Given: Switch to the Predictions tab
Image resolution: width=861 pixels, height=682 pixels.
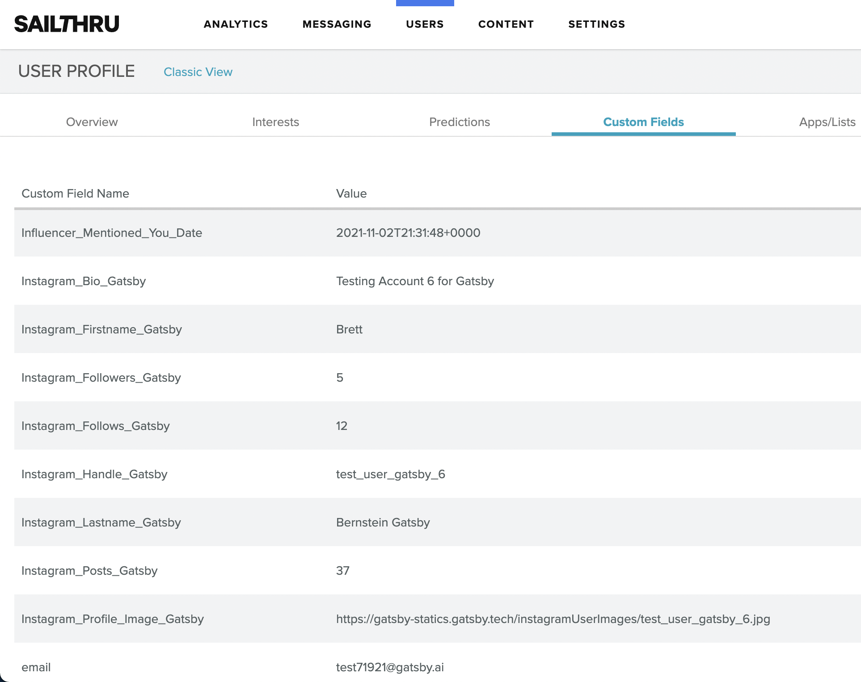Looking at the screenshot, I should (460, 122).
